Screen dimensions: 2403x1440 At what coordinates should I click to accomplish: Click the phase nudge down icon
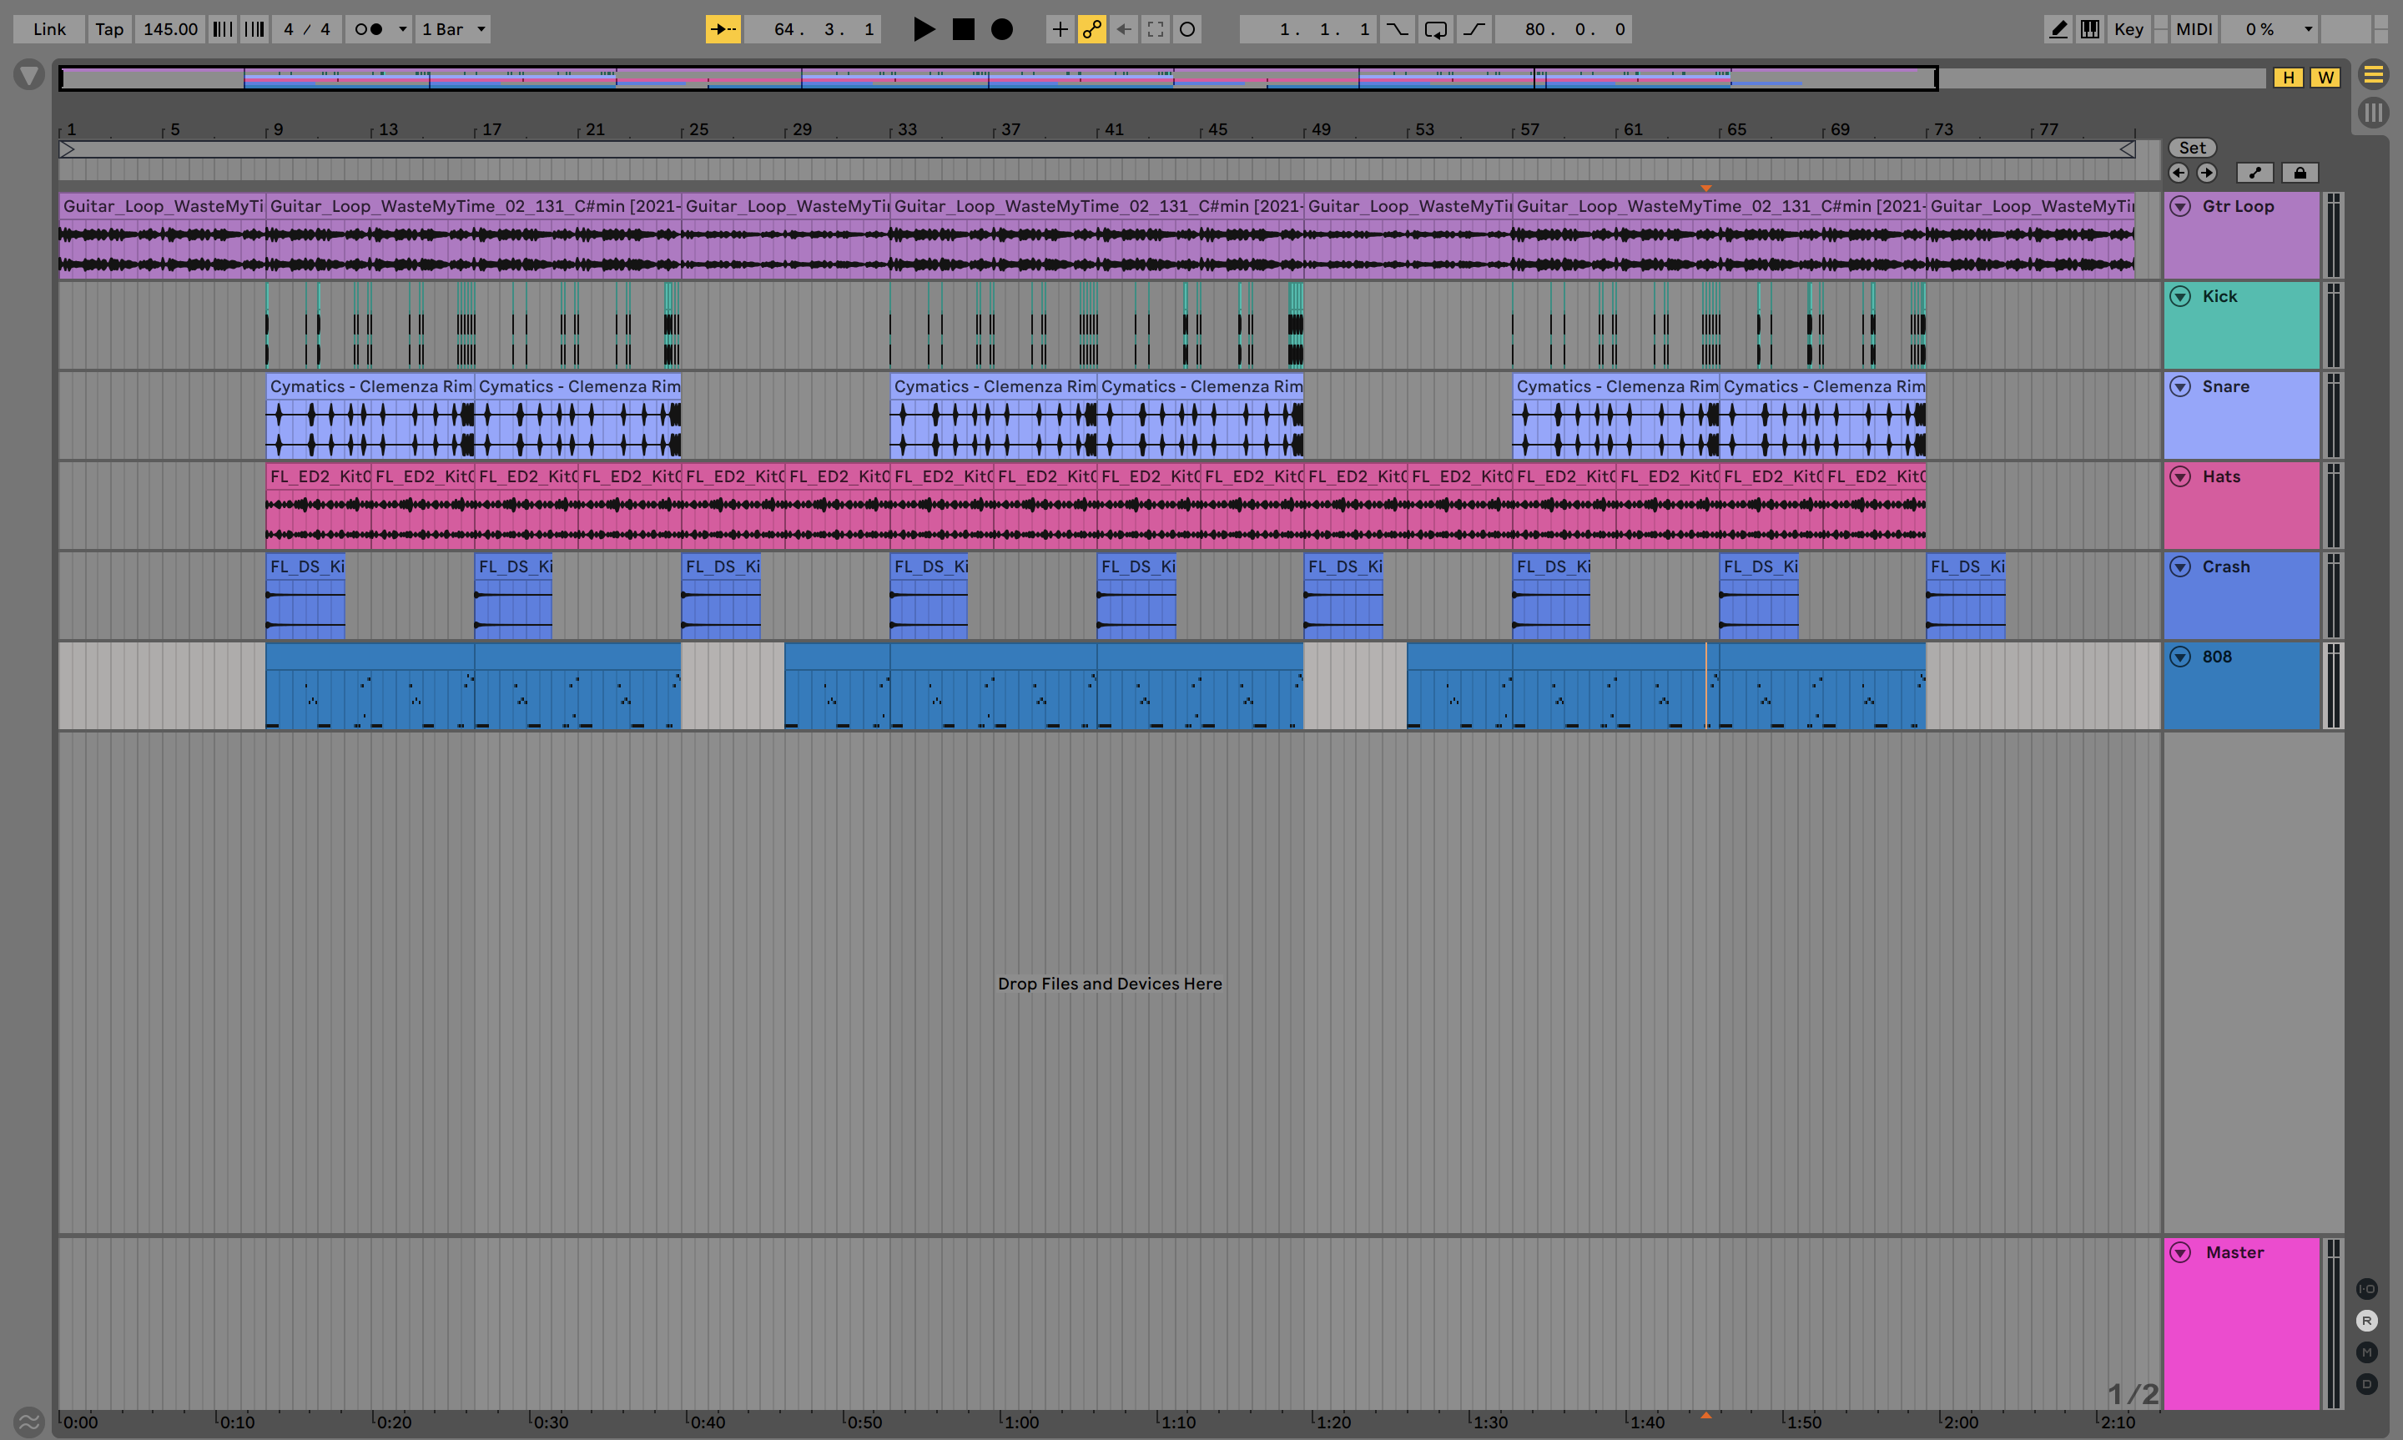(x=223, y=29)
